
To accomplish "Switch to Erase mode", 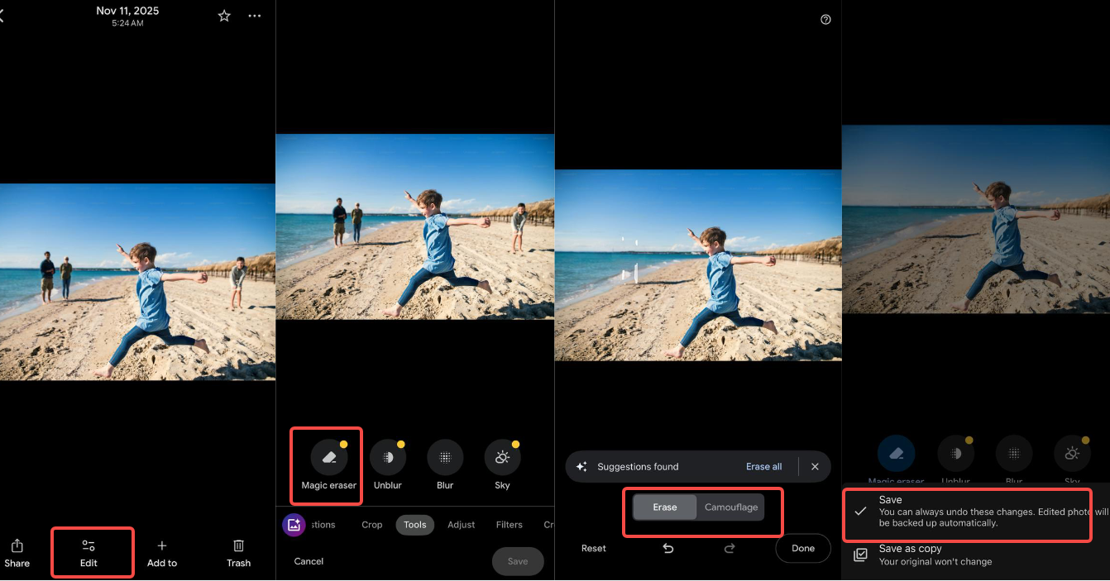I will point(665,507).
